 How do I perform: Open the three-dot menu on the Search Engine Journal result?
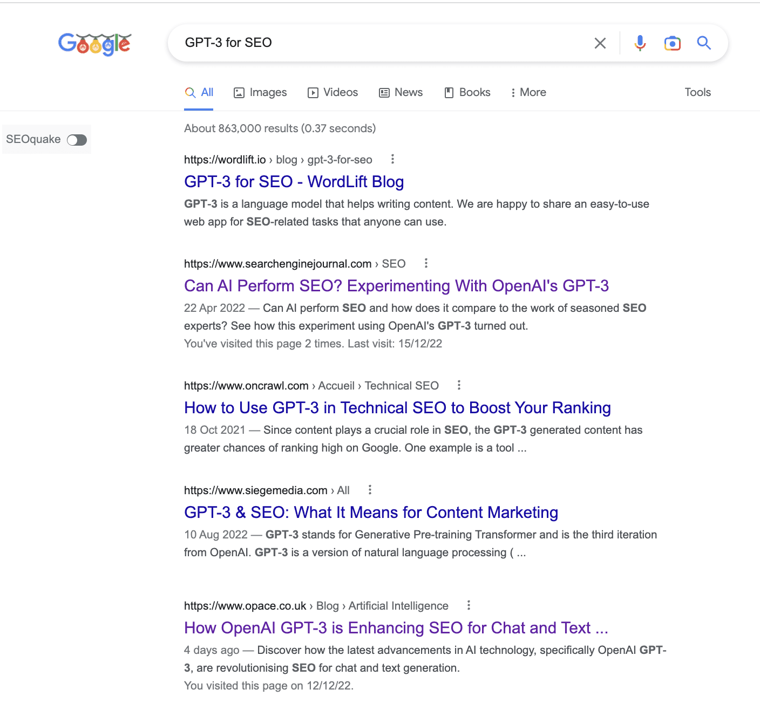[x=426, y=263]
